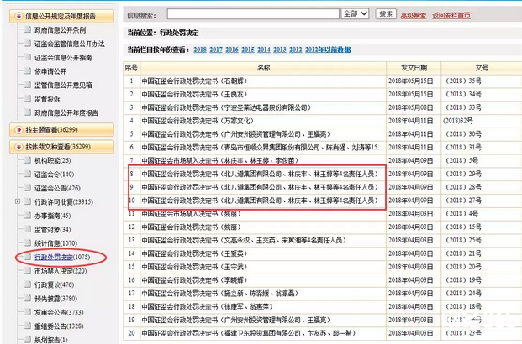View entries for year 2016
The image size is (522, 344).
pos(232,50)
